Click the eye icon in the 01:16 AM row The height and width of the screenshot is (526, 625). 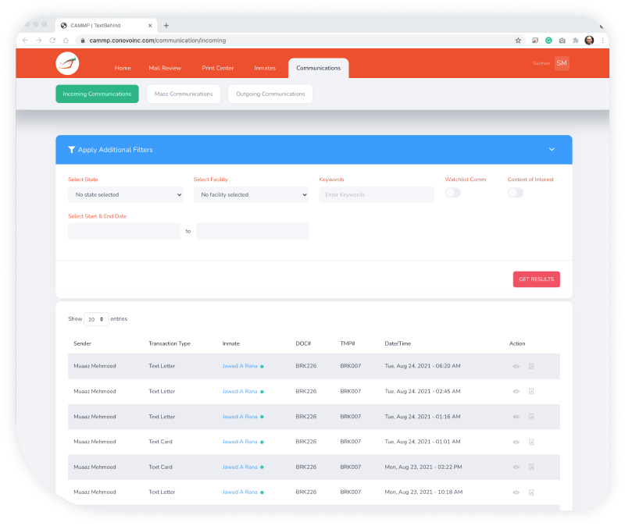pyautogui.click(x=516, y=417)
